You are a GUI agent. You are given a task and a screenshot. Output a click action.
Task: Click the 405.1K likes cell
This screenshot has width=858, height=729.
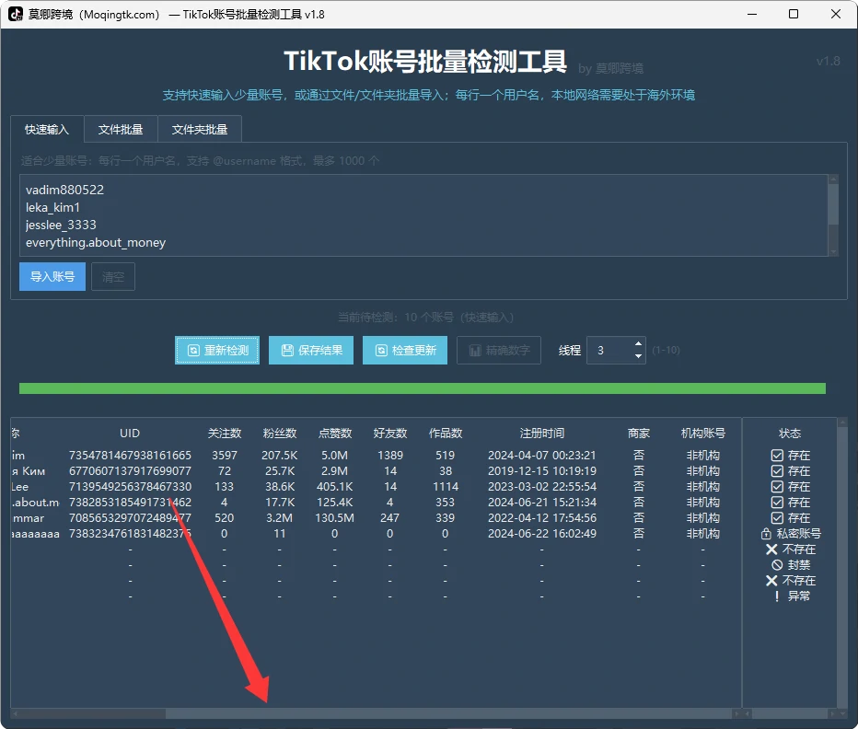coord(335,487)
